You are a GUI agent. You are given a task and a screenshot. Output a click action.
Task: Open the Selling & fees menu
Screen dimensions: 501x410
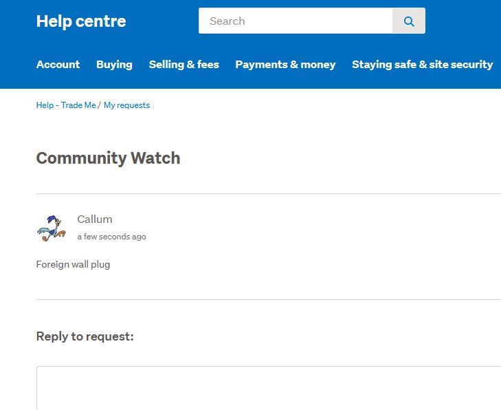(x=184, y=64)
